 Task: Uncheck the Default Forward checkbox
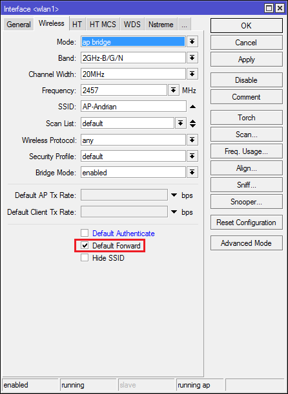click(85, 245)
